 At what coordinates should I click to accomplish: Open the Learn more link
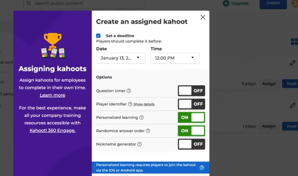coord(53,95)
